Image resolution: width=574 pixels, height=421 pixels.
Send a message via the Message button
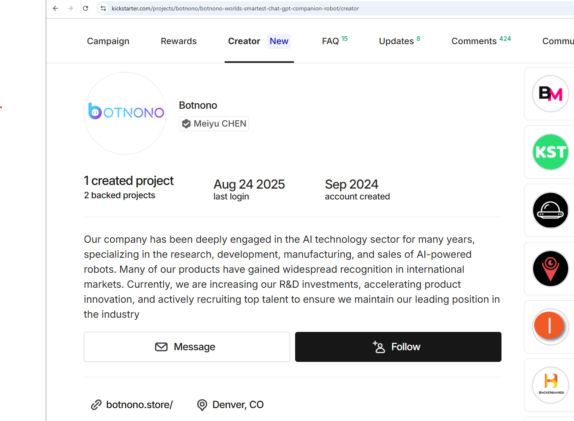(187, 347)
